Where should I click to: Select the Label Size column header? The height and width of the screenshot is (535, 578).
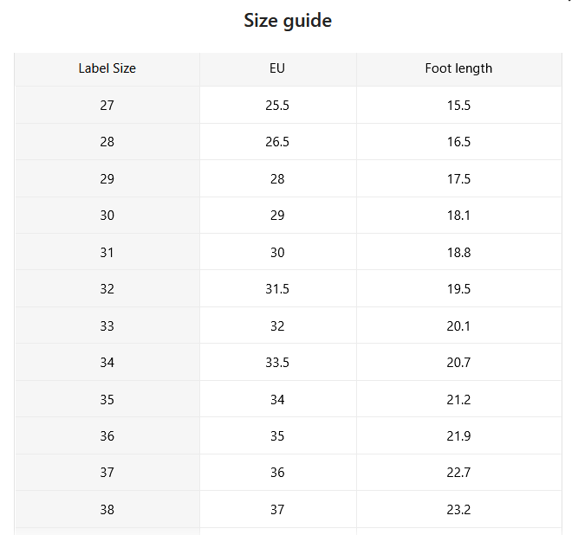pyautogui.click(x=107, y=69)
